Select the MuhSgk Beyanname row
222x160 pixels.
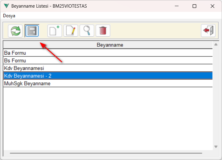(x=108, y=83)
